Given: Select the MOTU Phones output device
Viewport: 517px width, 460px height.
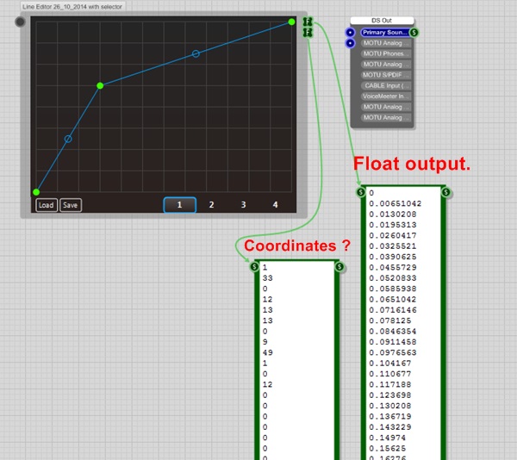Looking at the screenshot, I should 384,53.
